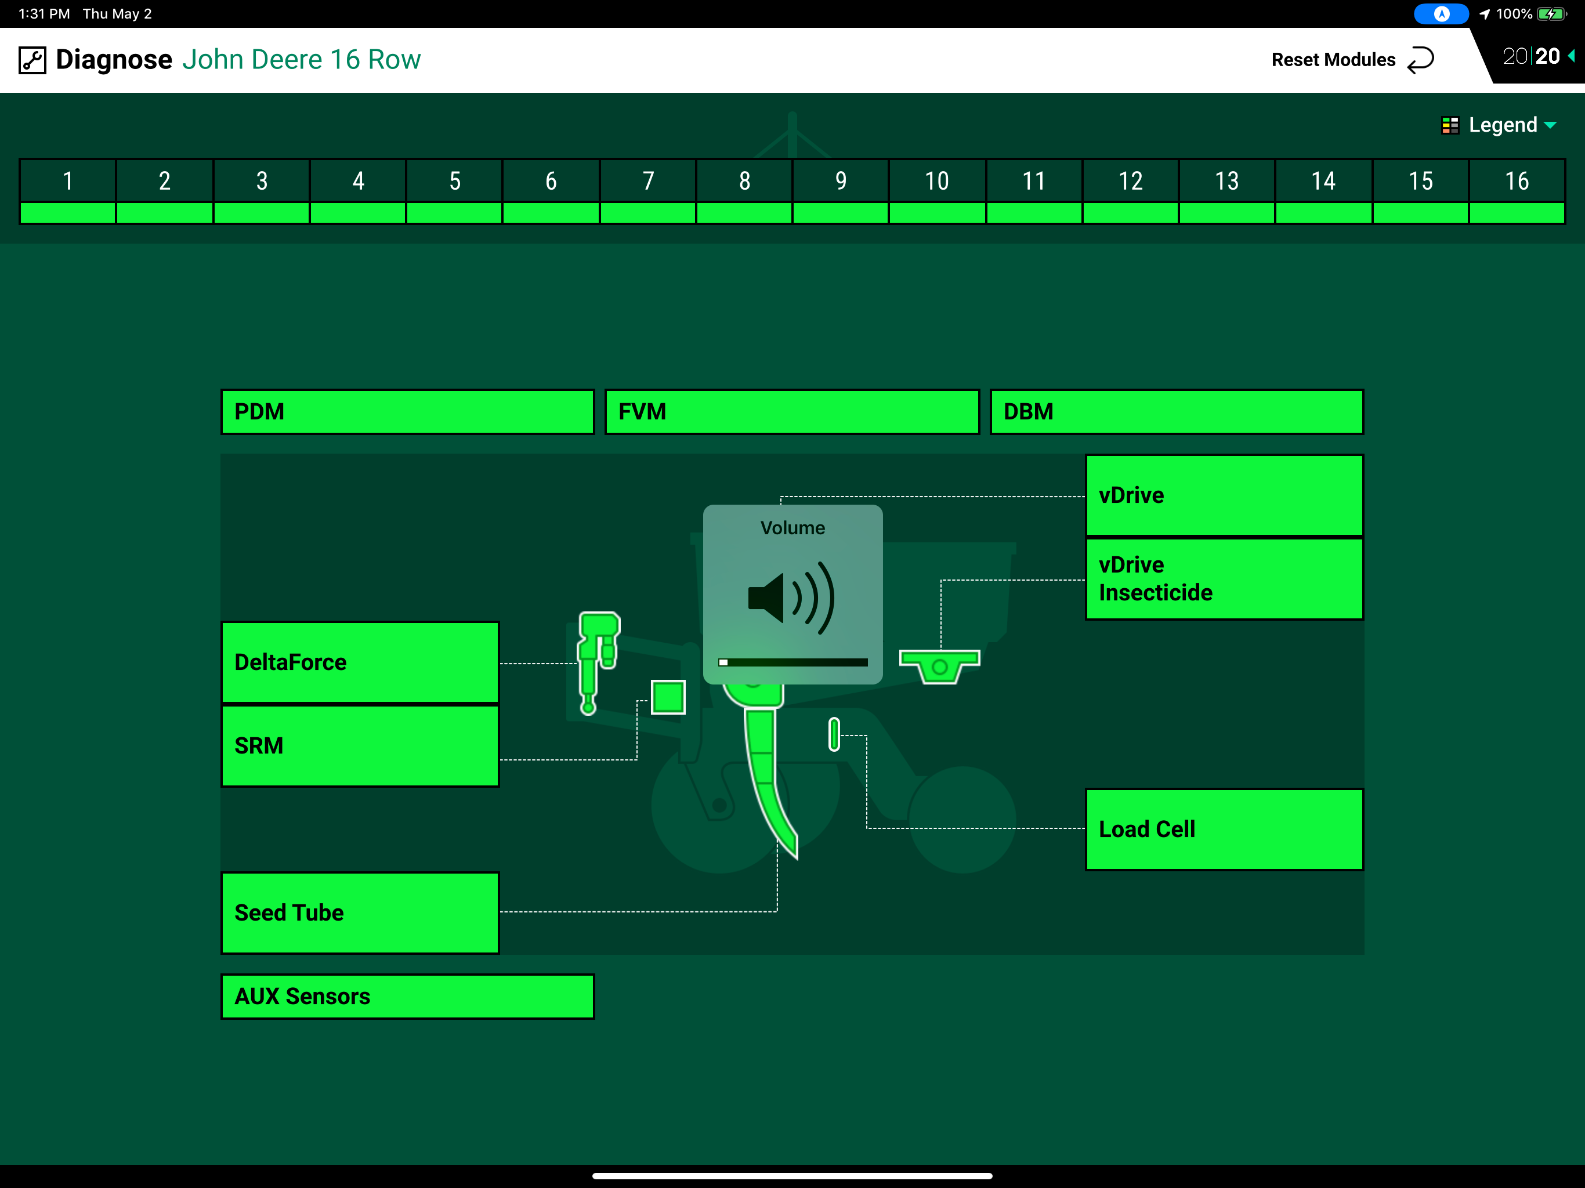Select the SRM square module icon

pos(668,697)
